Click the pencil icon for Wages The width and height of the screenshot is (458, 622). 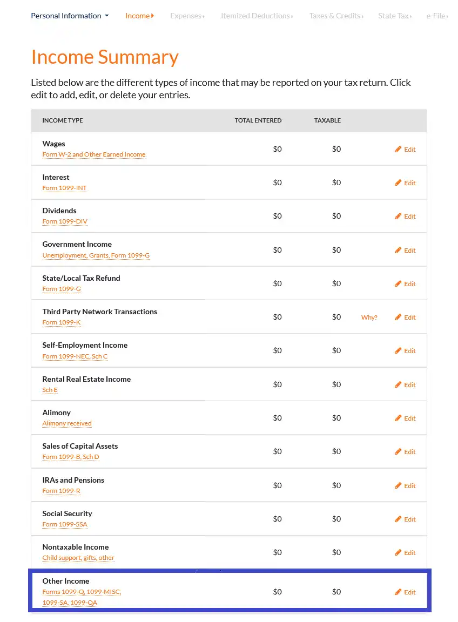(x=398, y=150)
